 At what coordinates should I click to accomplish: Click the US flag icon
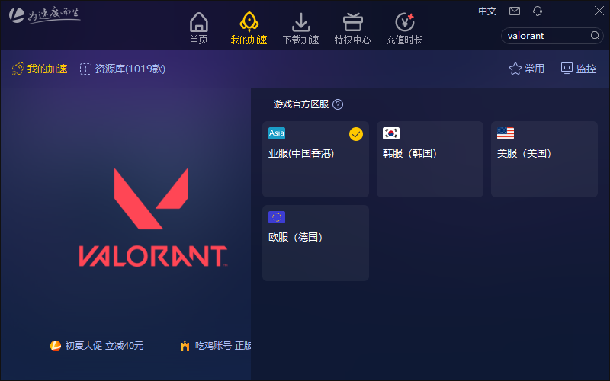click(x=506, y=133)
